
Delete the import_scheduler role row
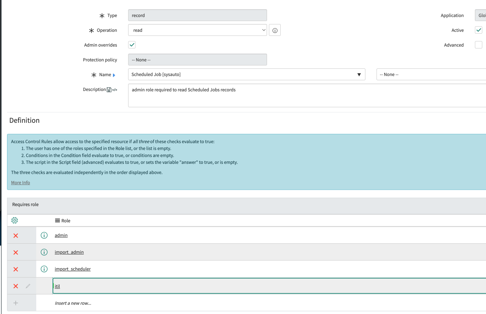(x=16, y=269)
